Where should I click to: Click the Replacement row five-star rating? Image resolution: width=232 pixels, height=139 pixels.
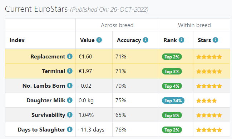click(209, 57)
